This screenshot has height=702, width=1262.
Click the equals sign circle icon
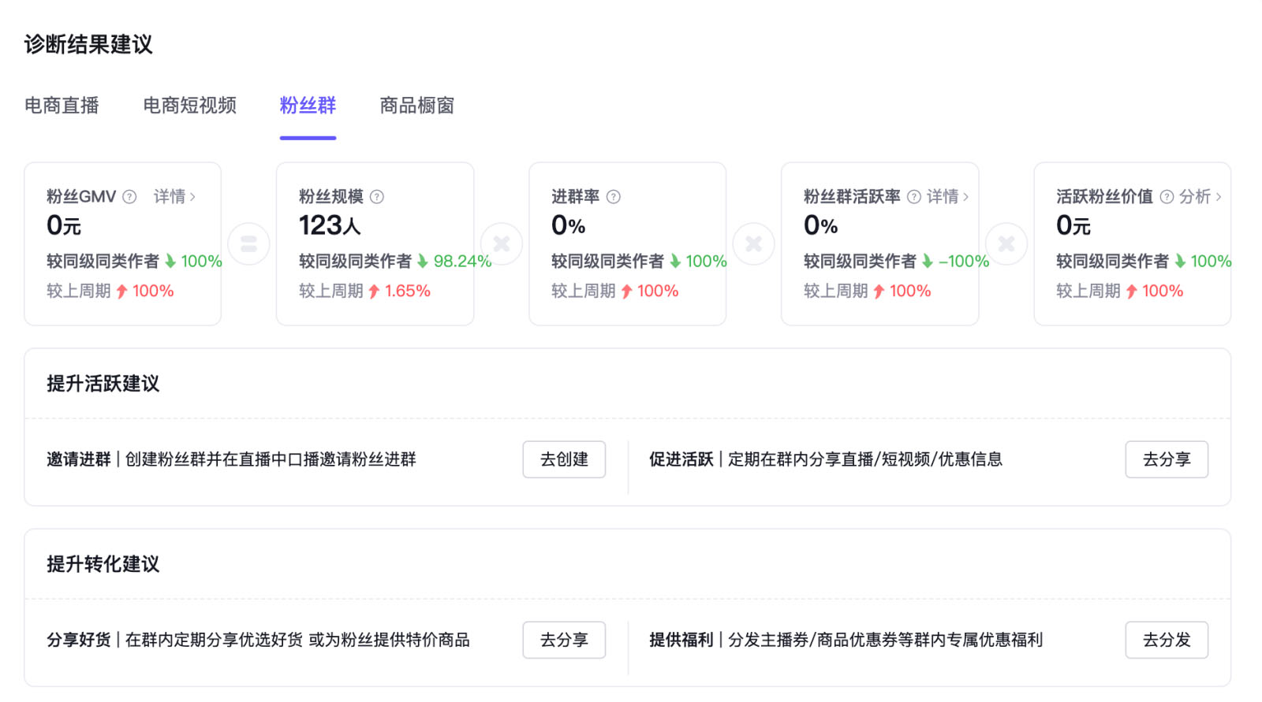[x=249, y=244]
